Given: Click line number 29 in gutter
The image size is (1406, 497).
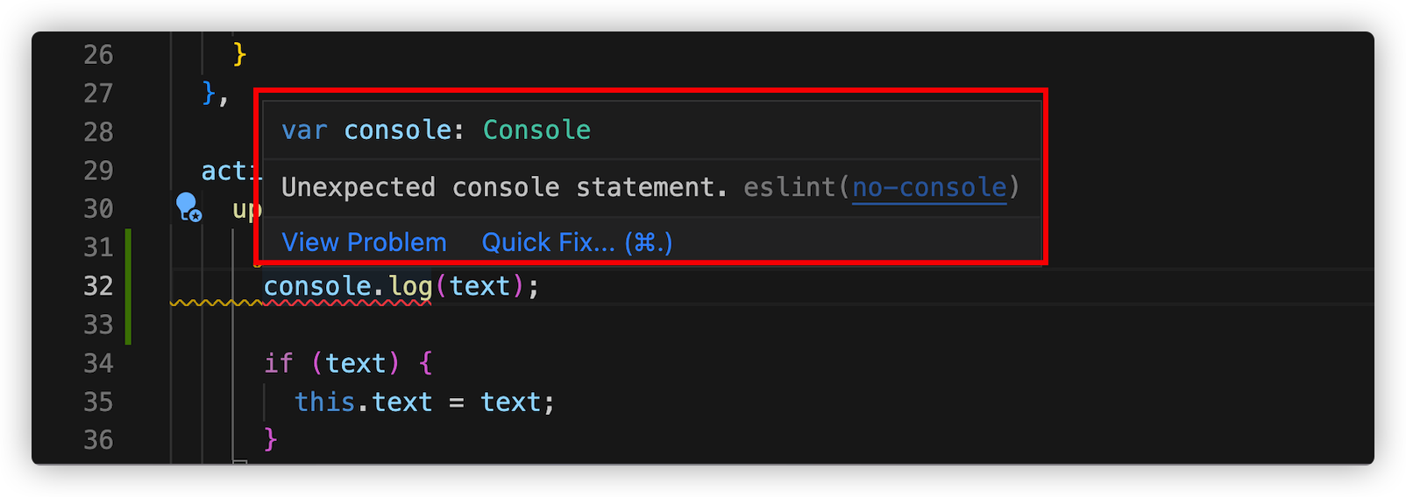Looking at the screenshot, I should coord(98,171).
